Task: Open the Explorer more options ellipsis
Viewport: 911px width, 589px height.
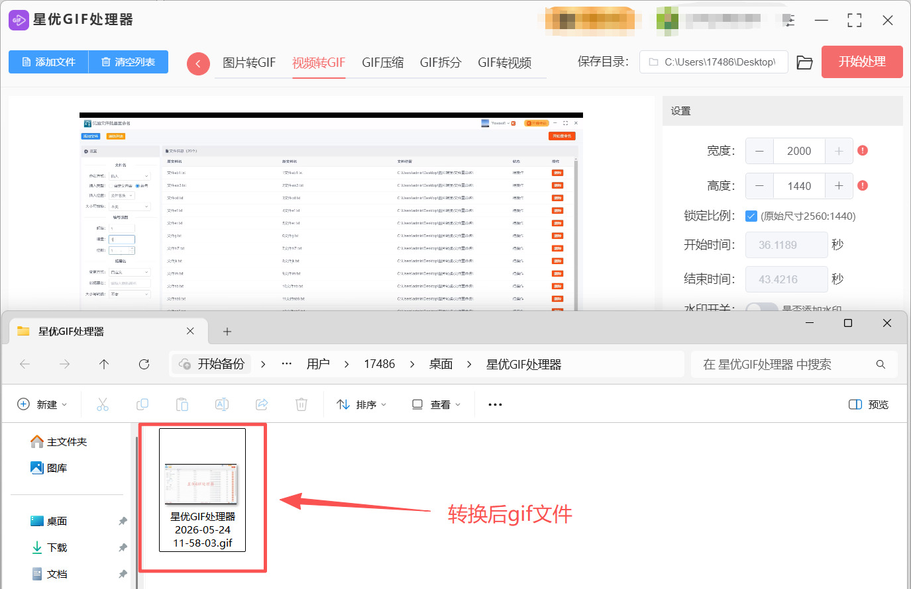Action: tap(495, 404)
